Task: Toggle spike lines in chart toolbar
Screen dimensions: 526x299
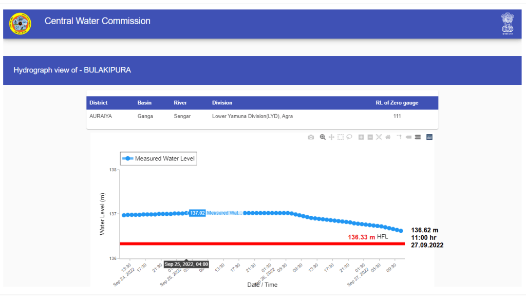Action: 399,137
